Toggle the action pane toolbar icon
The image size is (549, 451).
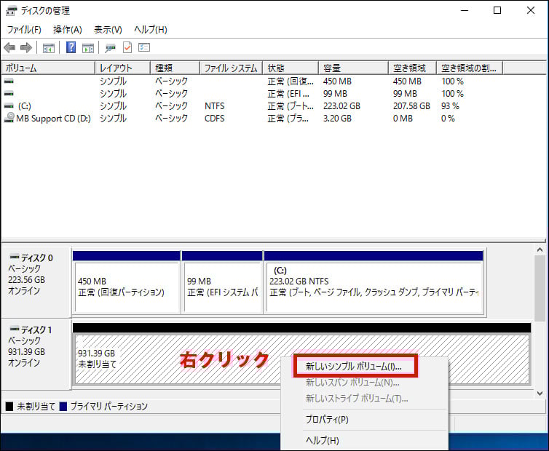(88, 47)
